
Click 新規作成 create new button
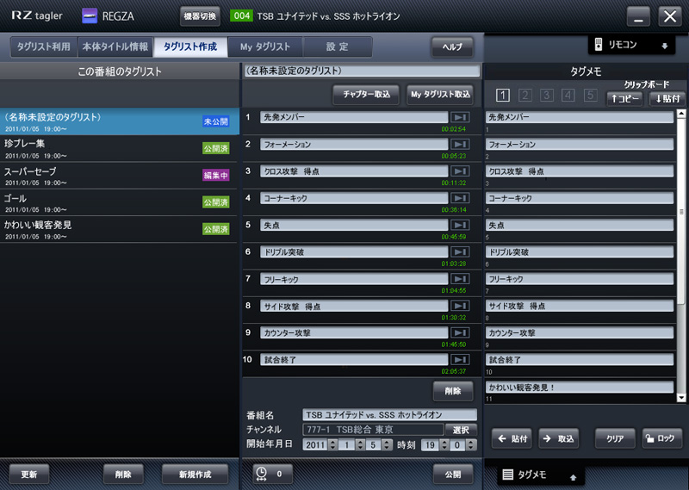click(x=196, y=474)
